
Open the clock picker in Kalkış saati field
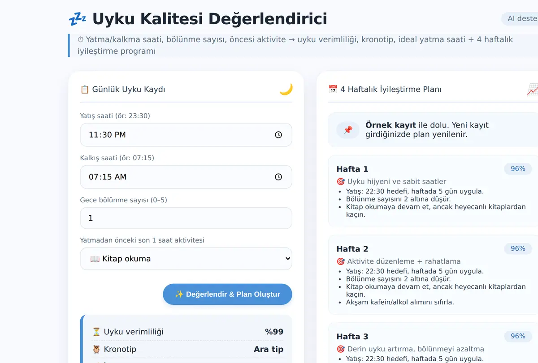(x=278, y=177)
